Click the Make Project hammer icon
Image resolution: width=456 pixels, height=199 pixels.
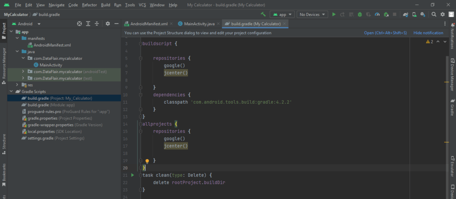tap(263, 15)
